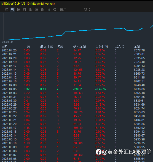The image size is (153, 162).
Task: Click profit amount 124.55
Action: coord(78,70)
